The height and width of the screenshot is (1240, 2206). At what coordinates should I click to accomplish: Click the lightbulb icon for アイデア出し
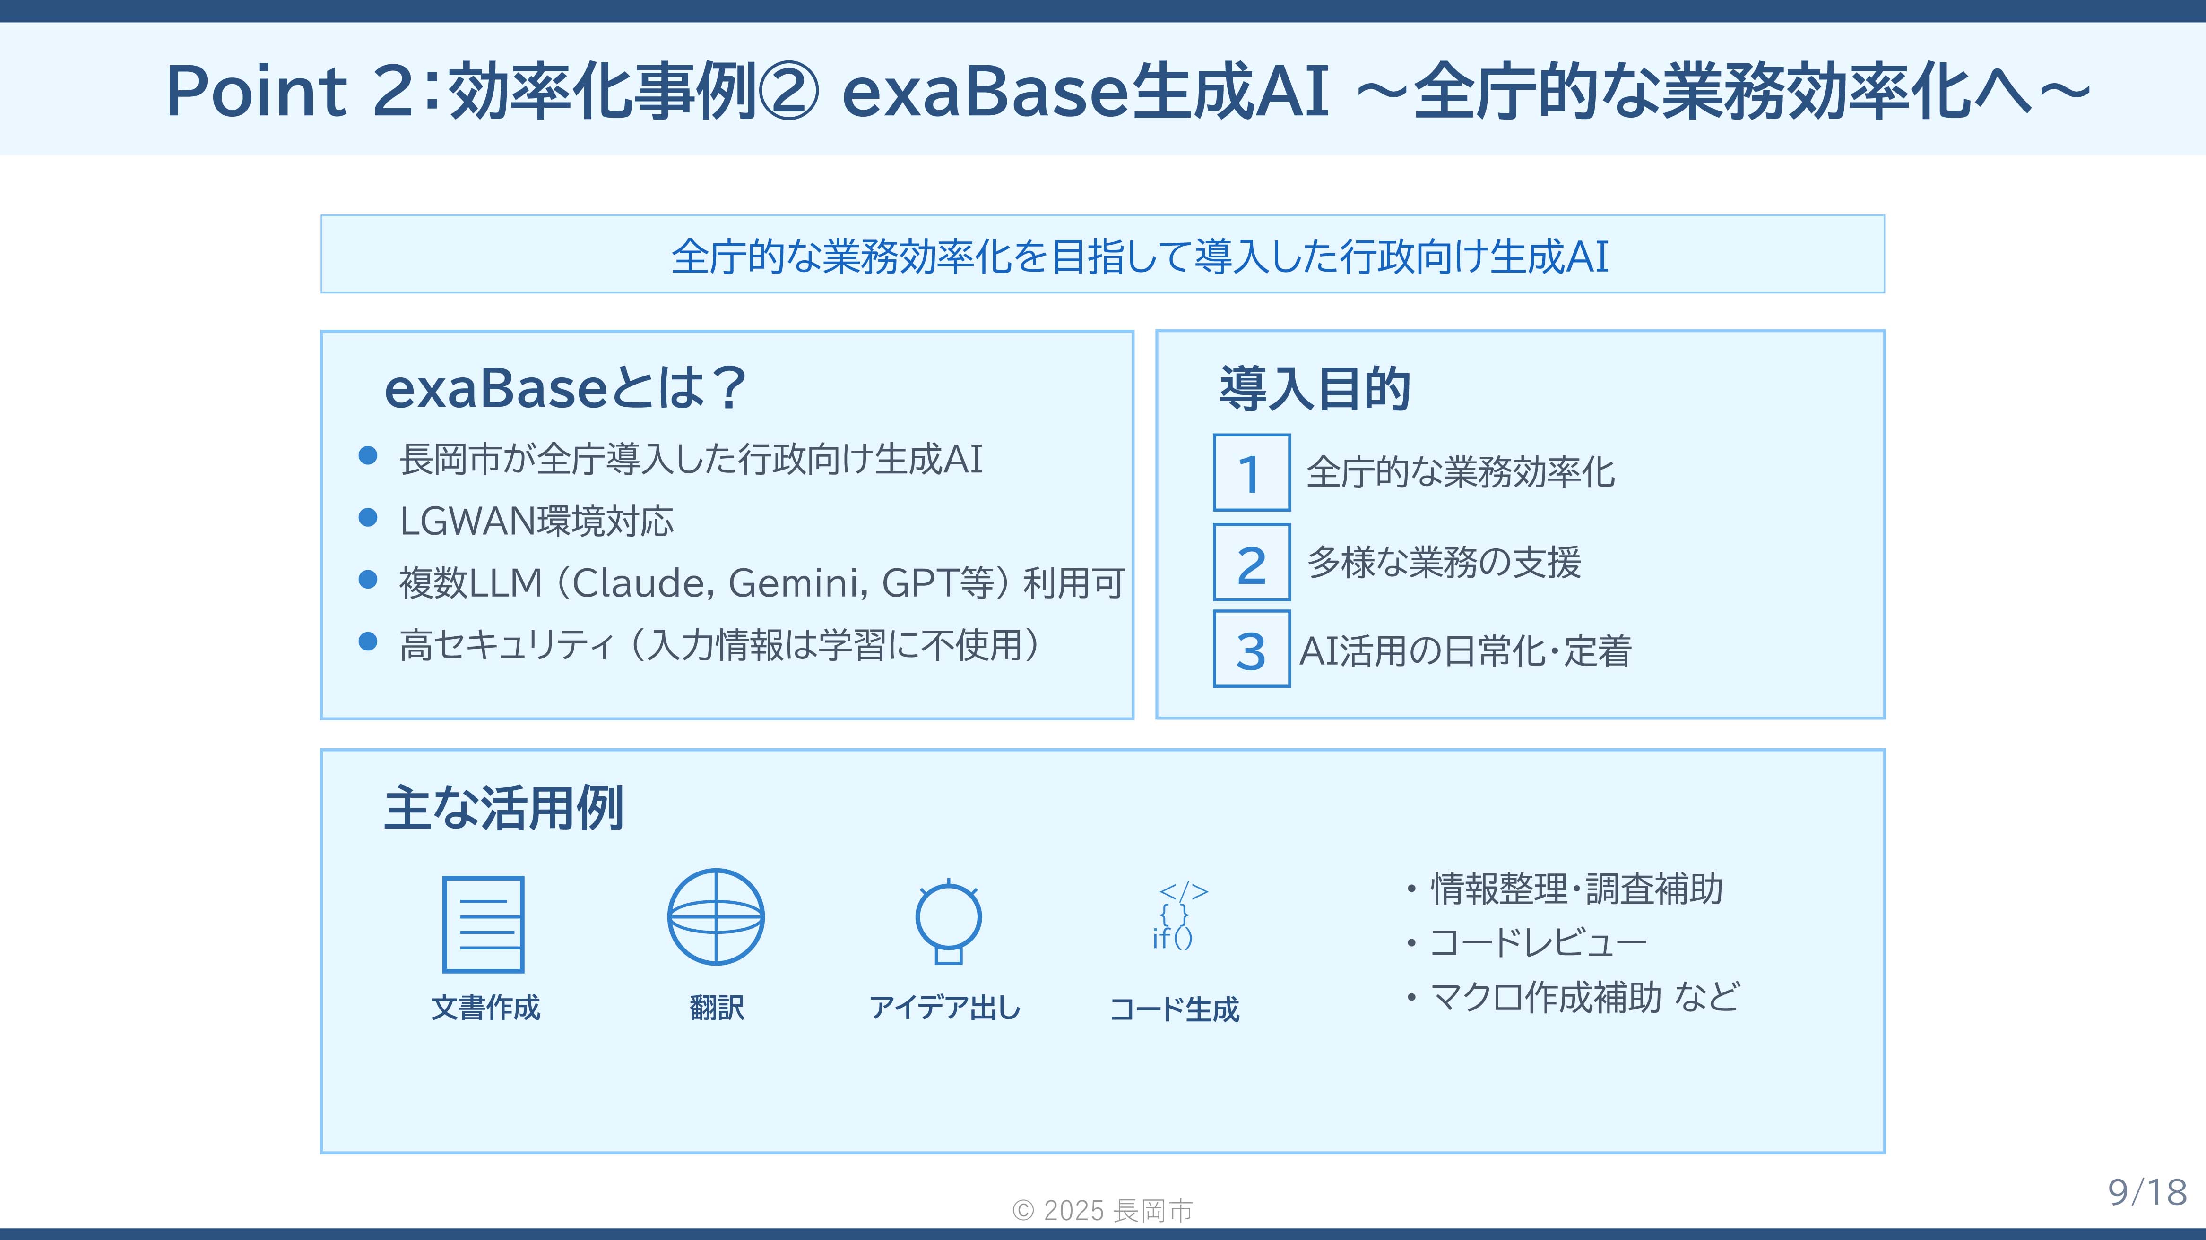pyautogui.click(x=948, y=920)
